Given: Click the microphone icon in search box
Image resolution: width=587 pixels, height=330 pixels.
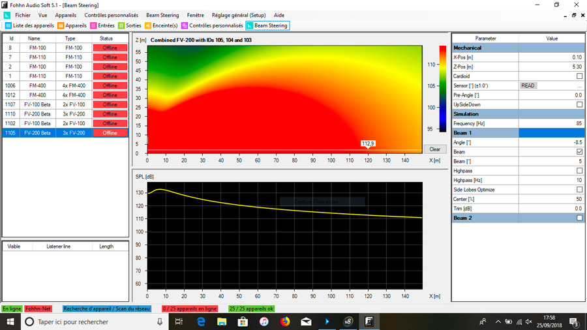Looking at the screenshot, I should click(x=160, y=322).
